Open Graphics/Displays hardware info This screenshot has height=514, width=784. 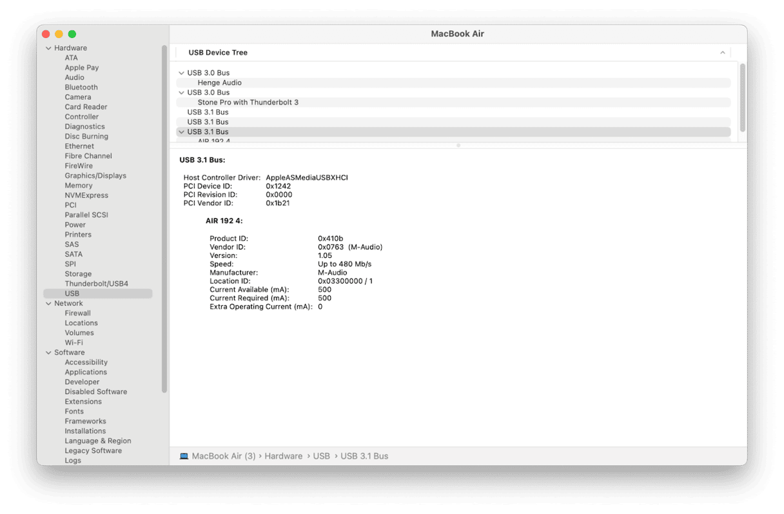[95, 176]
